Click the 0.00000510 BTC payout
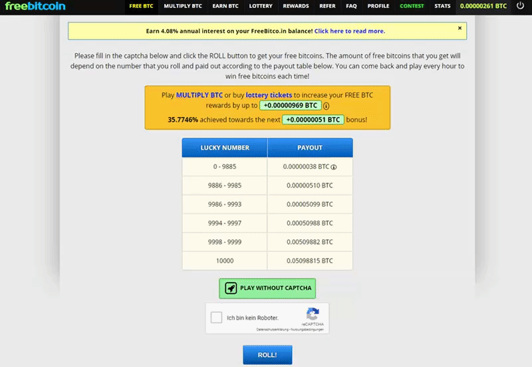The height and width of the screenshot is (367, 532). pos(310,185)
